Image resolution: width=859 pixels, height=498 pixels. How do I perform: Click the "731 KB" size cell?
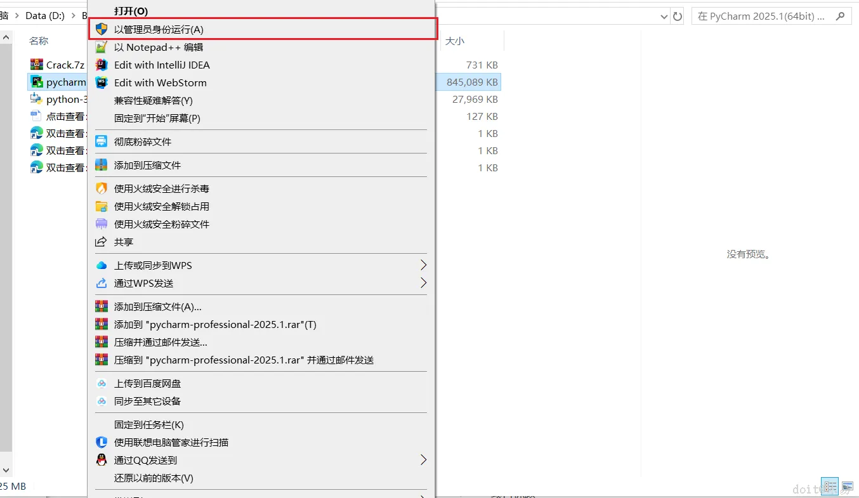tap(482, 65)
